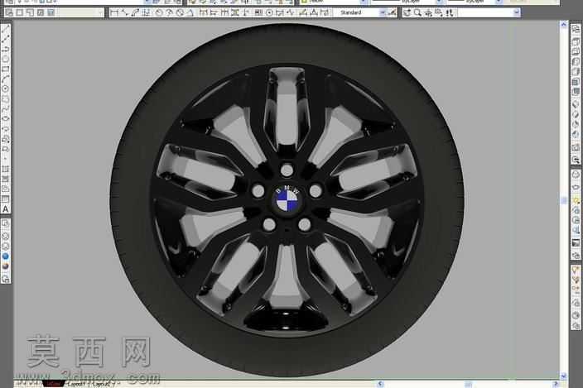Switch to the Layout2 tab
Image resolution: width=583 pixels, height=388 pixels.
103,384
